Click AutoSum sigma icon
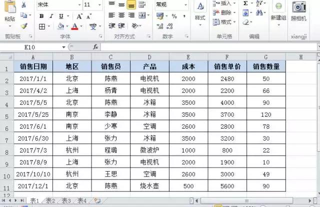This screenshot has width=320, height=207. pos(245,3)
